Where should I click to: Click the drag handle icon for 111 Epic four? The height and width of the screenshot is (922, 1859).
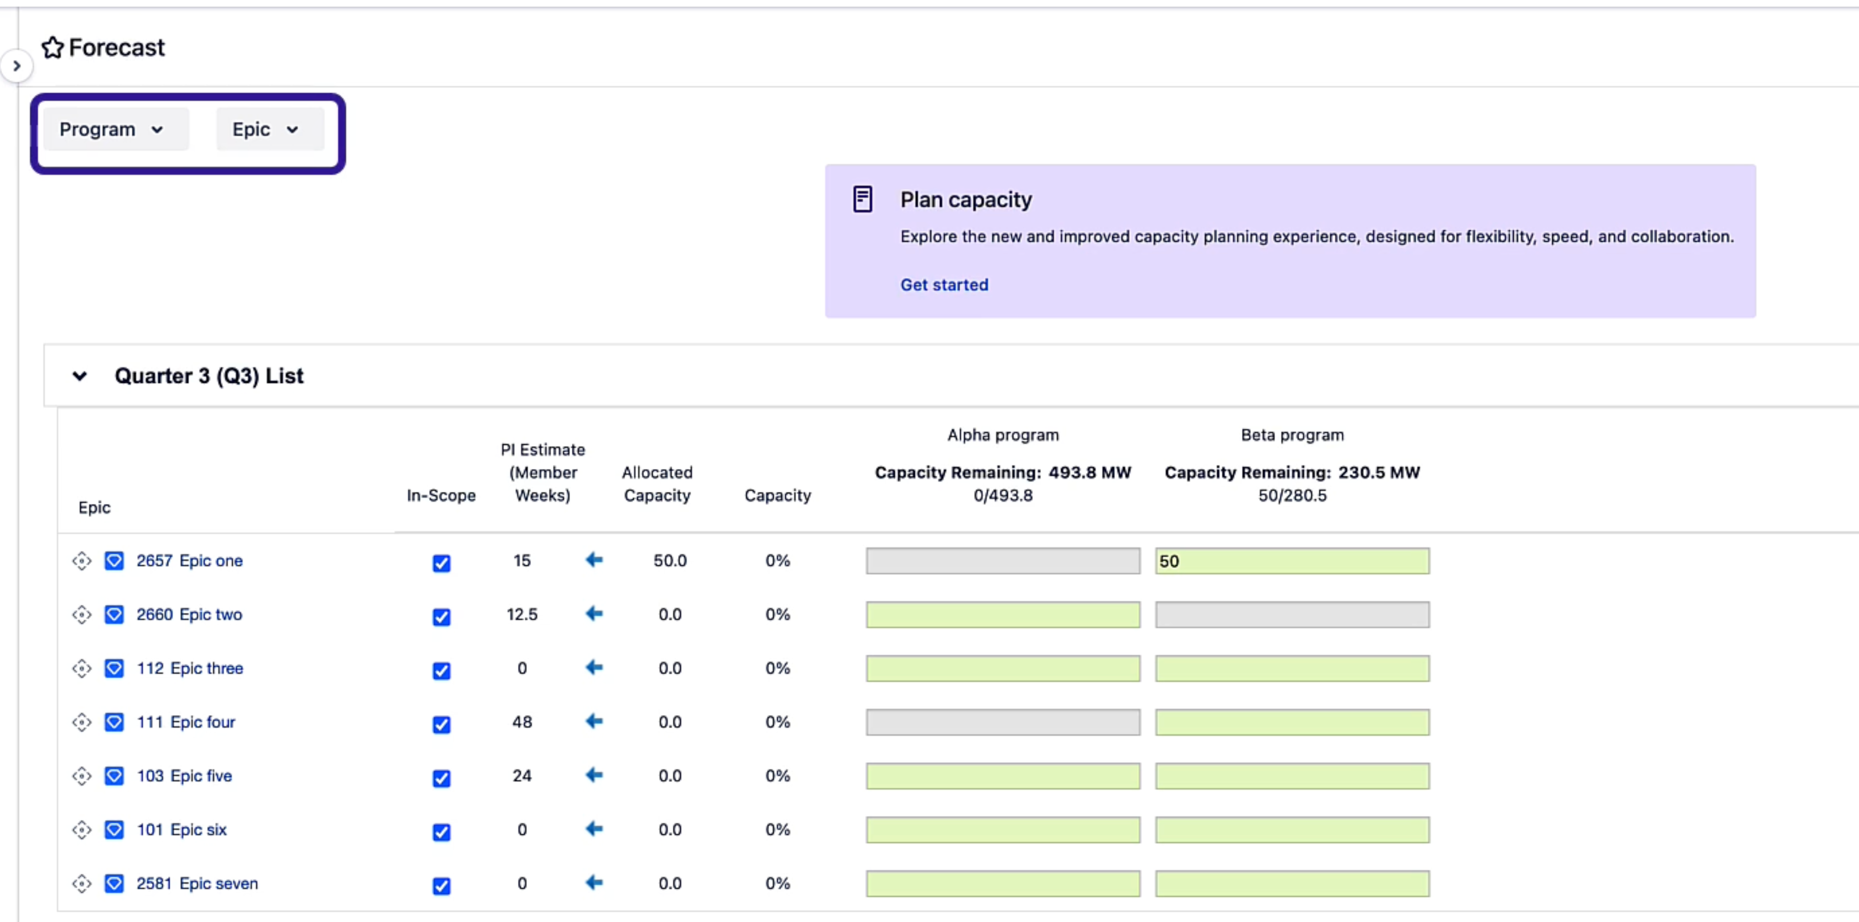(82, 721)
